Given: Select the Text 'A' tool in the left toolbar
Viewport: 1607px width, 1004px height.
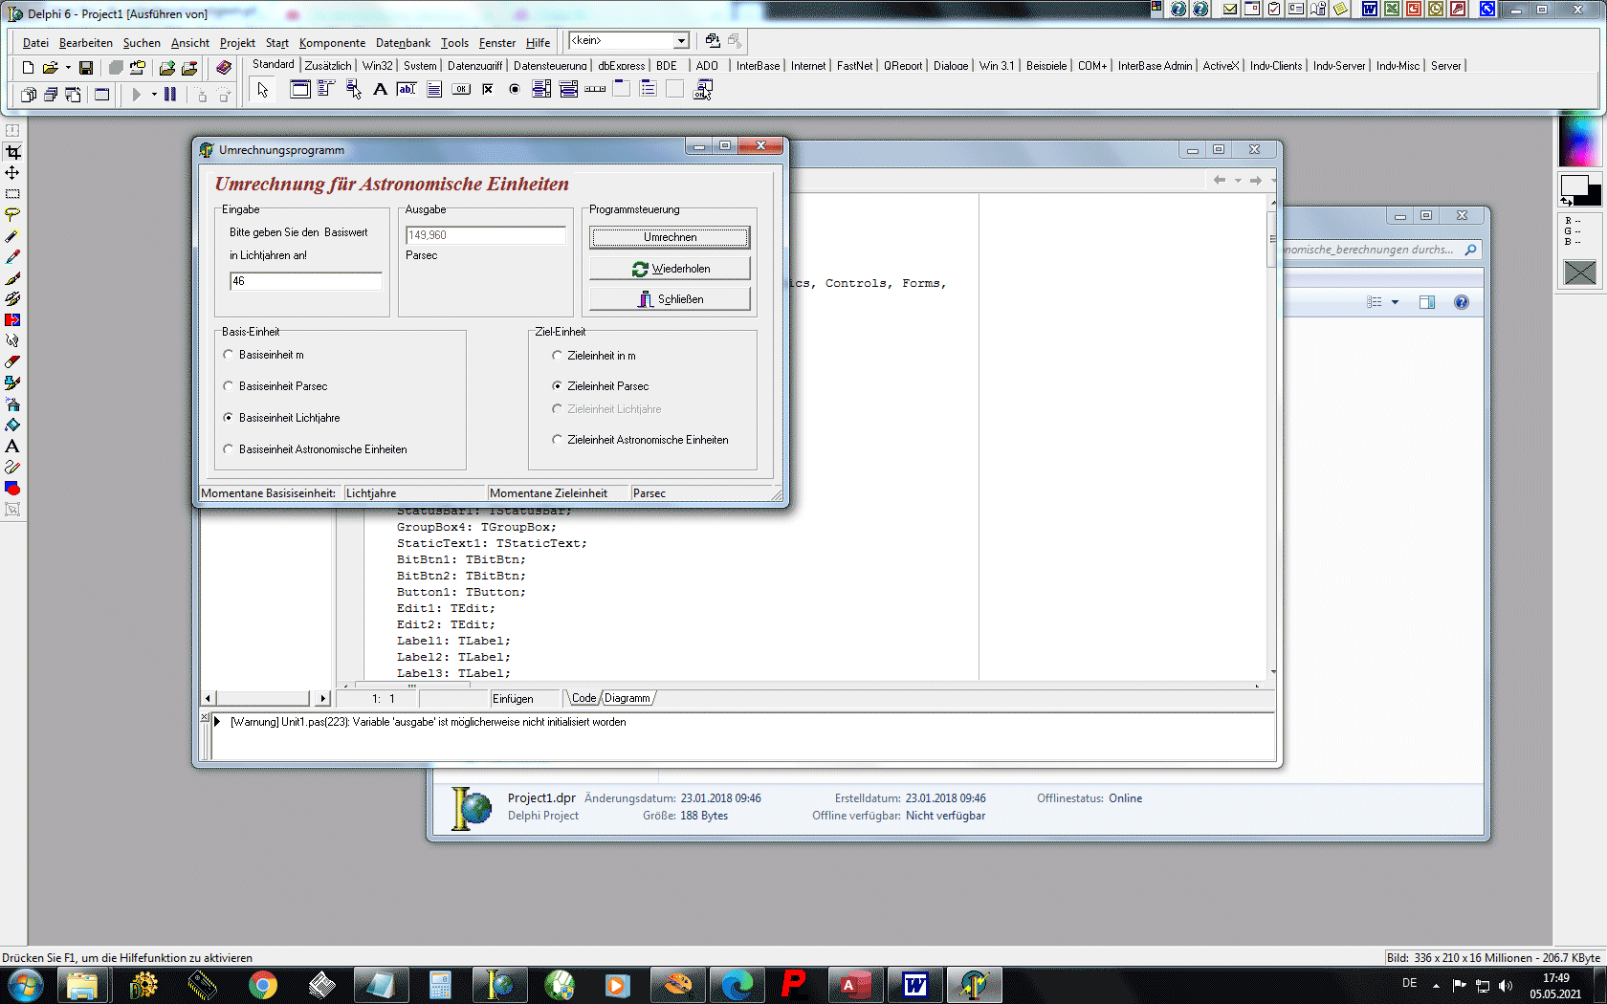Looking at the screenshot, I should click(12, 447).
